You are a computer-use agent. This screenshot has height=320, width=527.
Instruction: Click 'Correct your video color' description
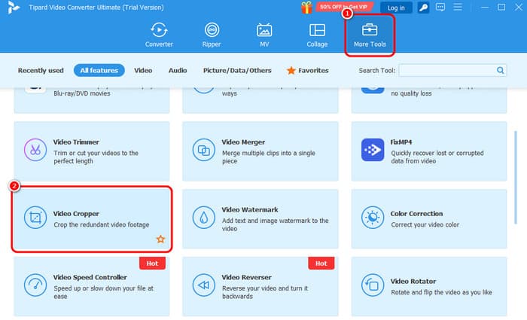pyautogui.click(x=425, y=224)
